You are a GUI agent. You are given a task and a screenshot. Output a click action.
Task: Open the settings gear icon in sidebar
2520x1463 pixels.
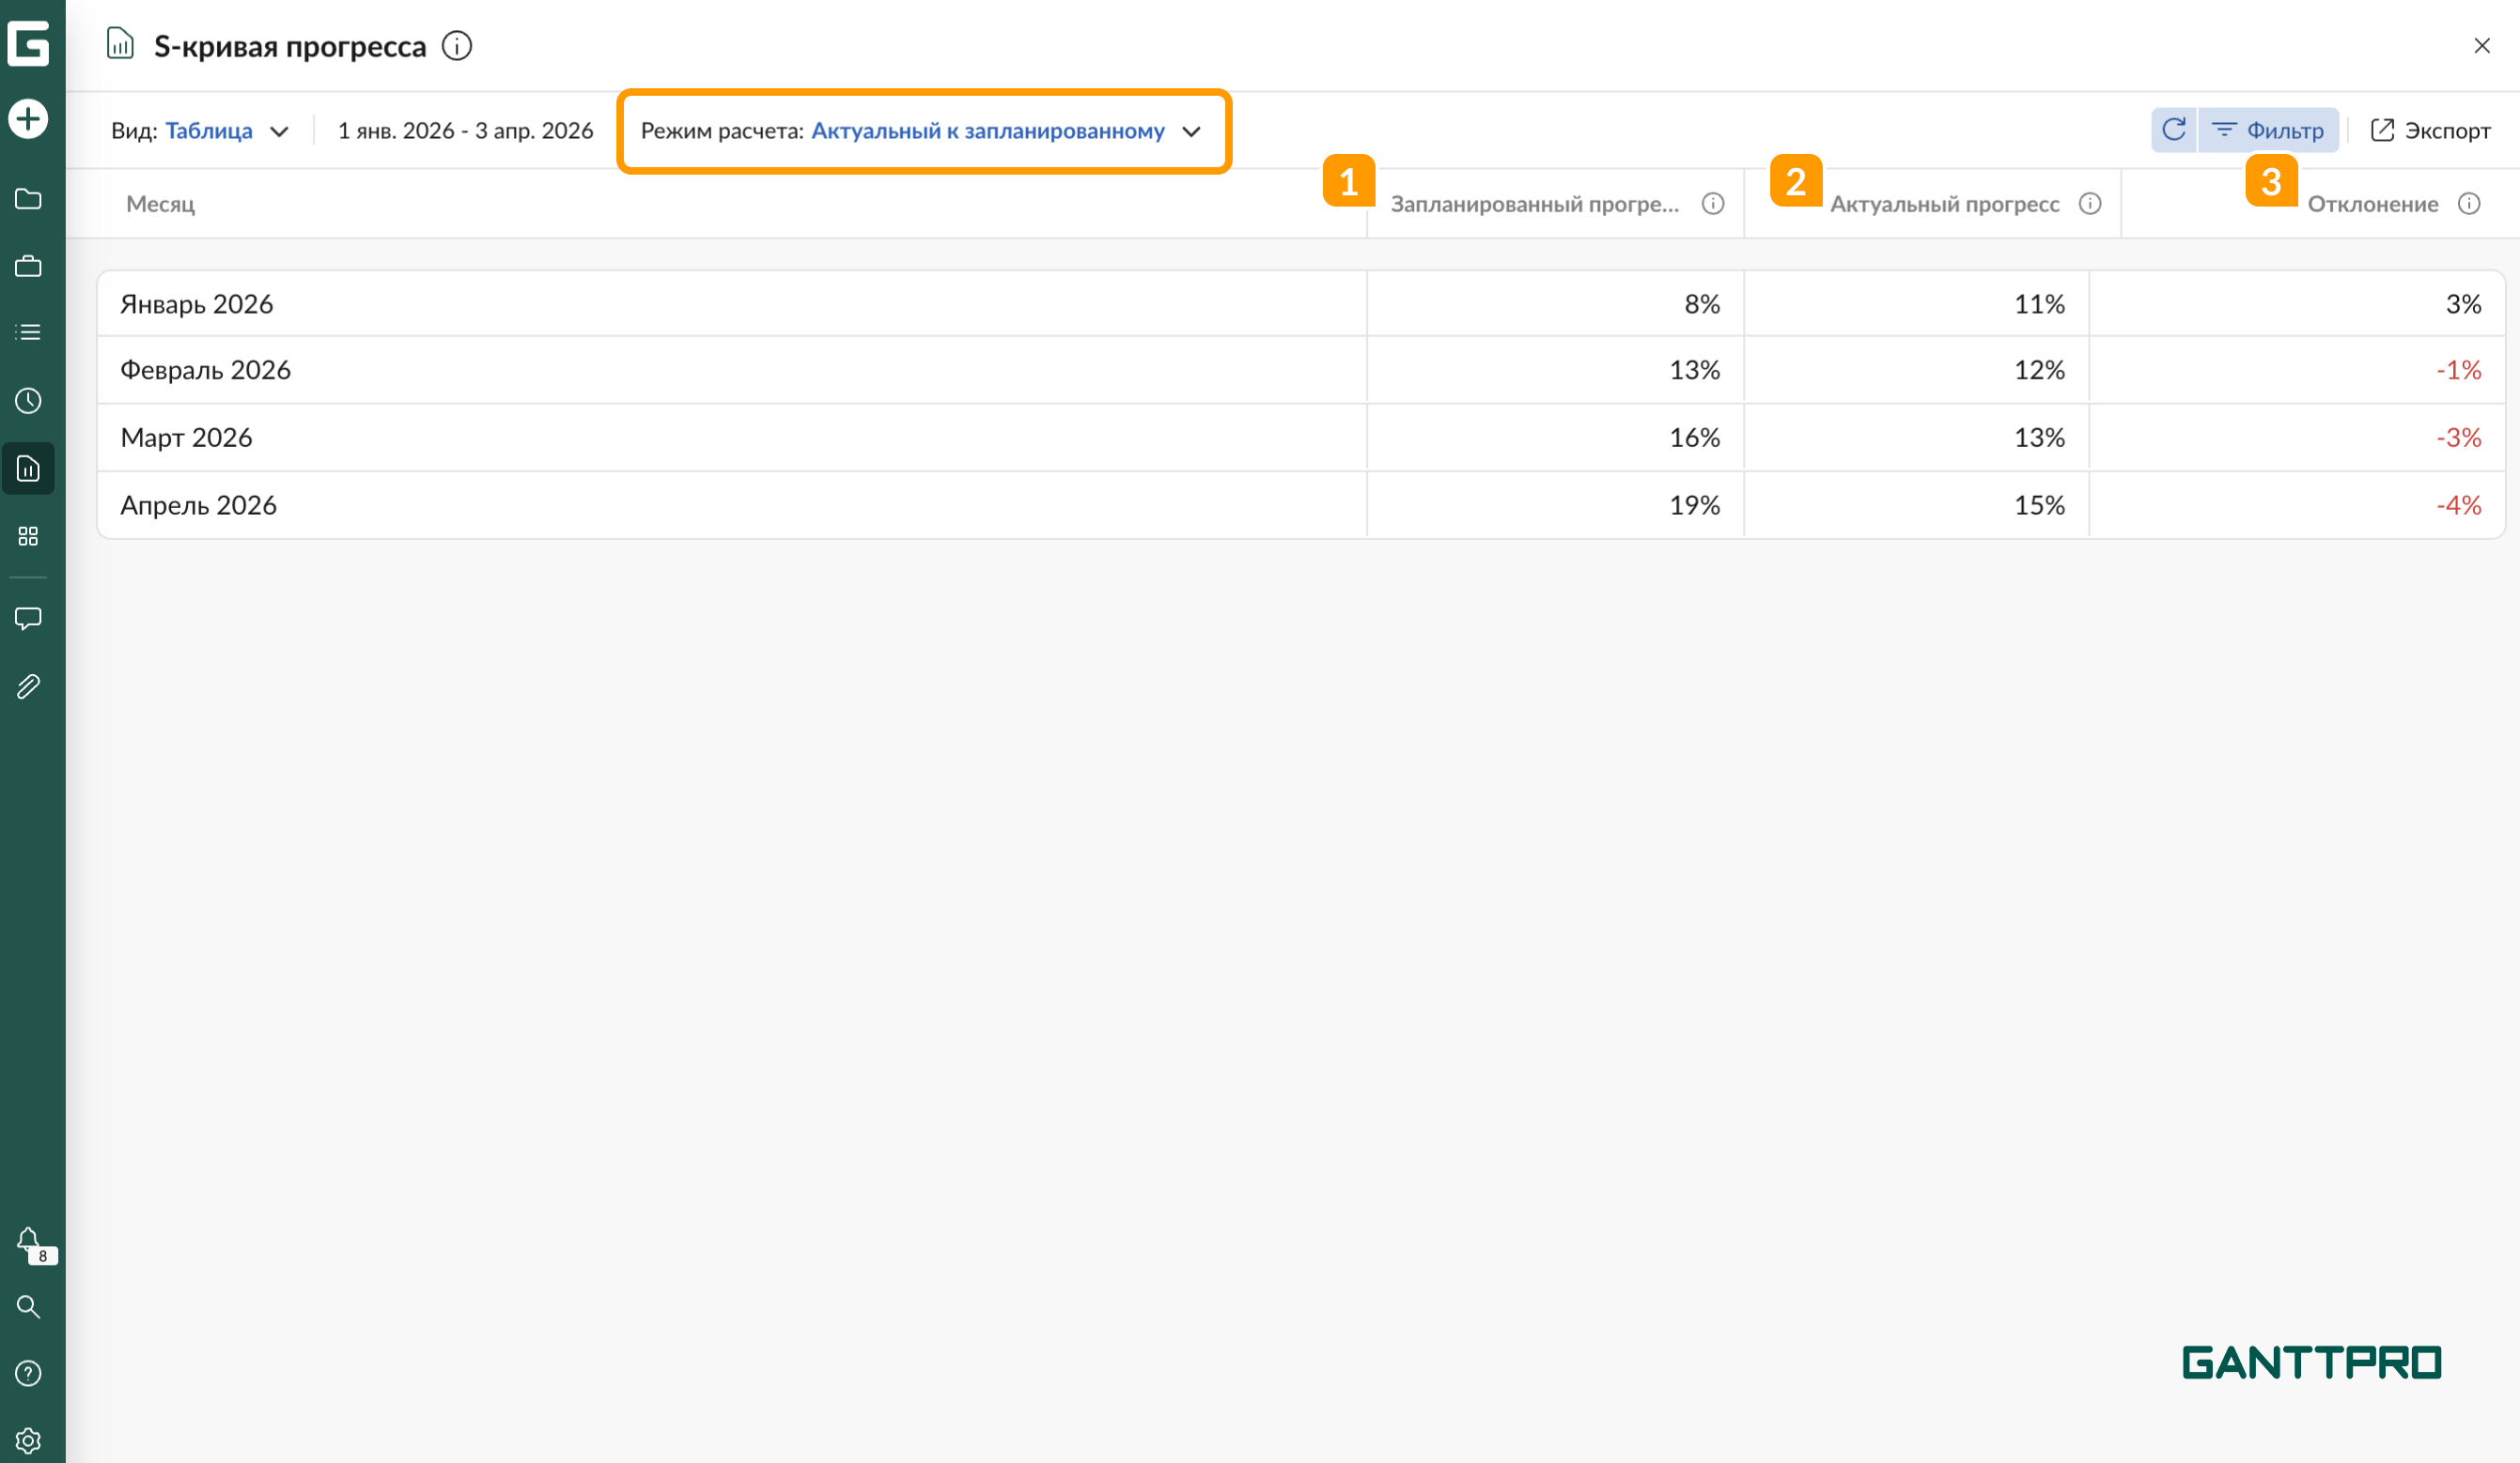tap(28, 1440)
